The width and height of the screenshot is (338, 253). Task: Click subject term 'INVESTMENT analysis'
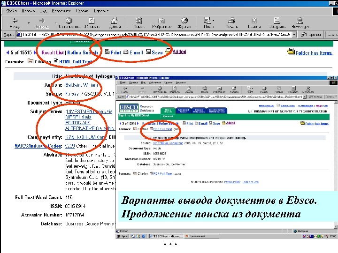coord(89,112)
